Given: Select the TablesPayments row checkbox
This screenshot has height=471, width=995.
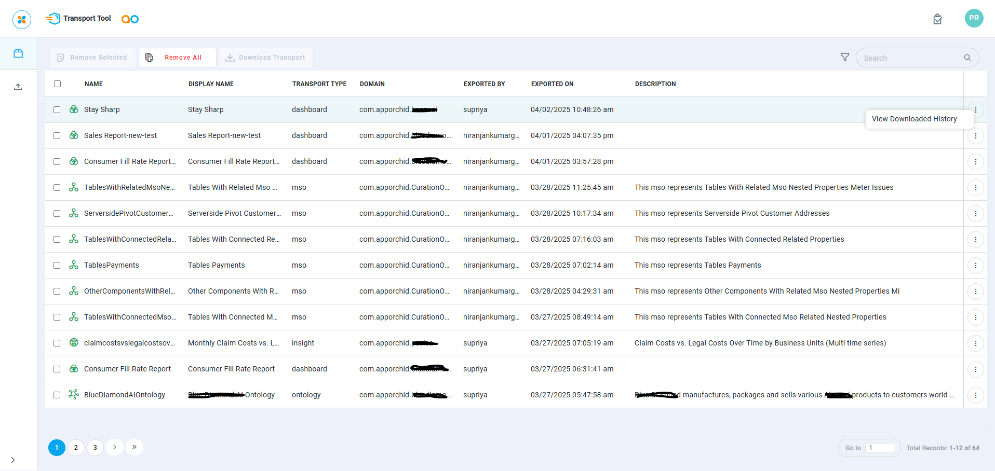Looking at the screenshot, I should (x=57, y=266).
